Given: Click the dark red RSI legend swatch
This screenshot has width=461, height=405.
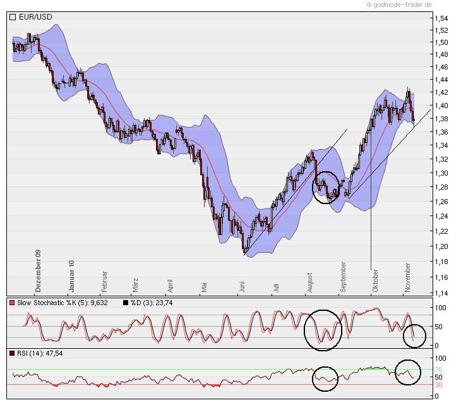Looking at the screenshot, I should [x=12, y=353].
